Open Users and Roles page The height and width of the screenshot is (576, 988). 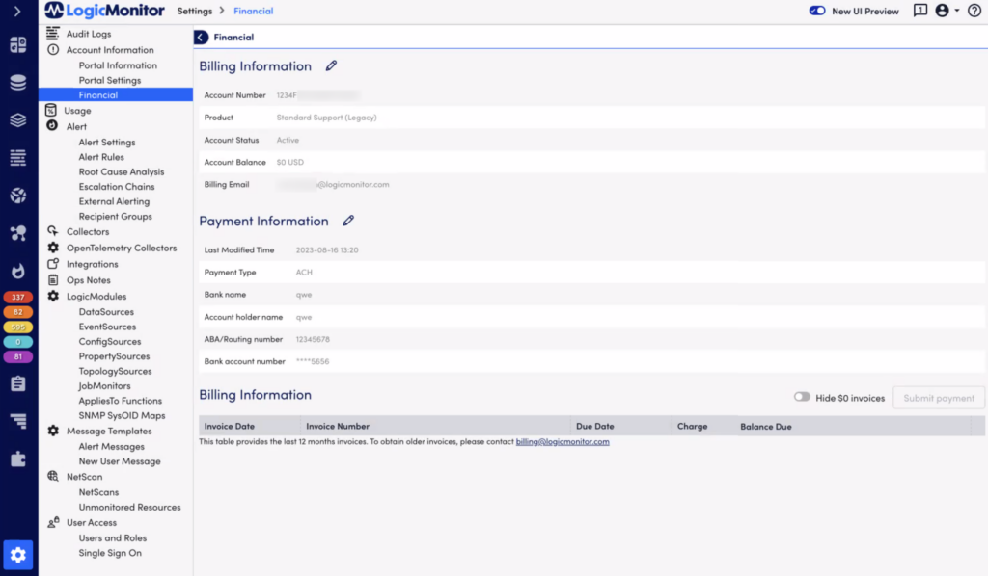click(x=113, y=538)
